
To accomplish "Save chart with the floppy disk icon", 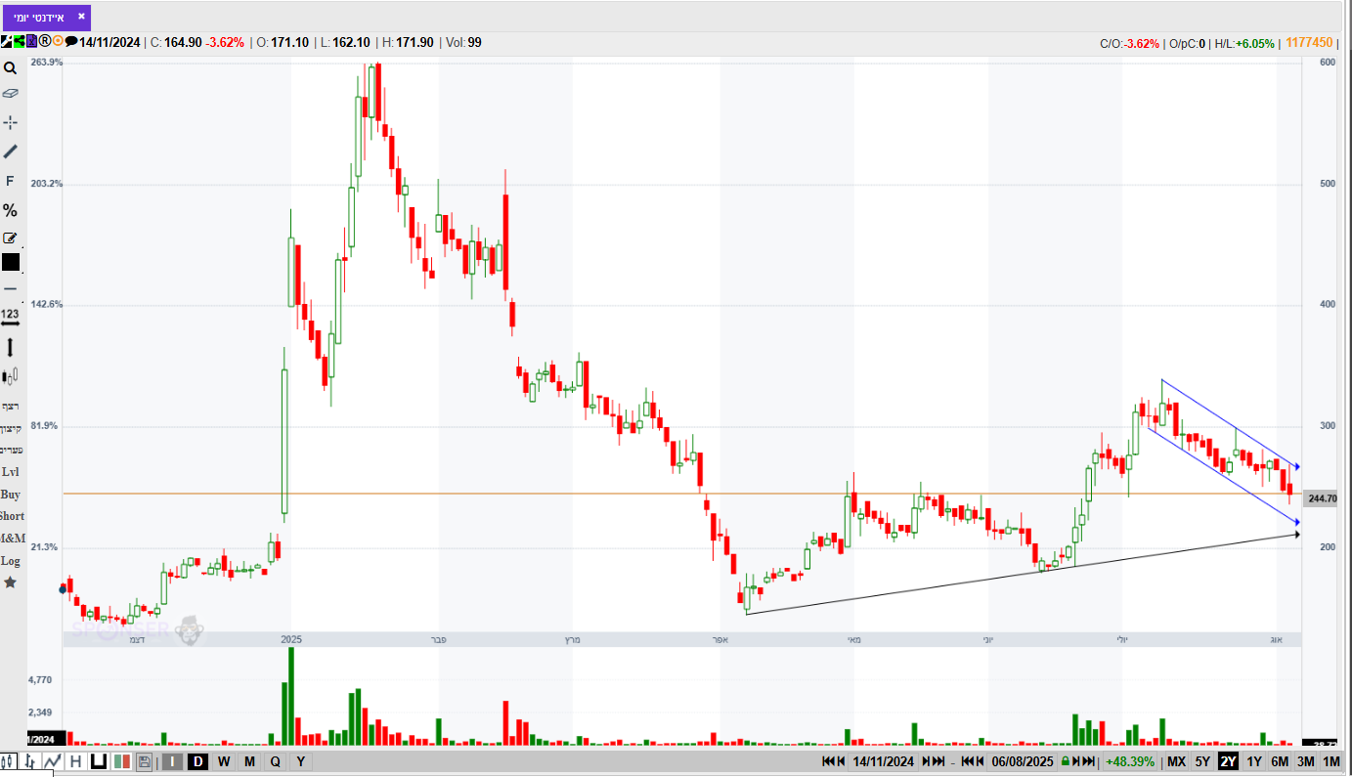I will tap(144, 761).
